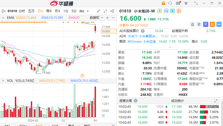223x126 pixels.
Task: Click the teal X badge icon
Action: pos(172,11)
